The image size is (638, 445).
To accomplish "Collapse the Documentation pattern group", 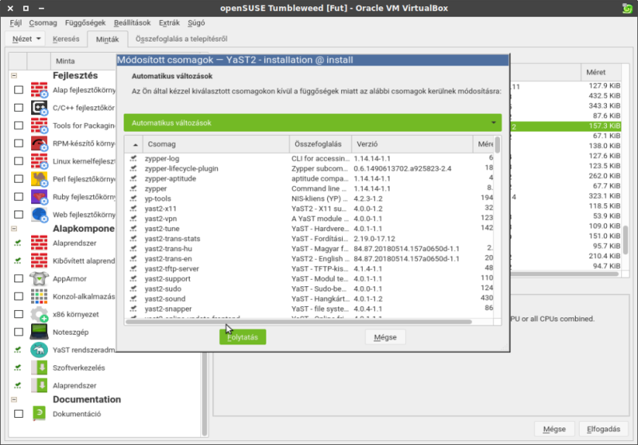I will (14, 400).
